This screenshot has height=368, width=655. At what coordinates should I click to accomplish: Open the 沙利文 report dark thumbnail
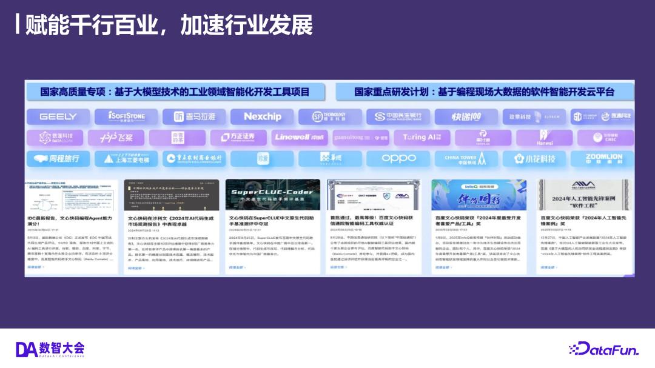click(x=171, y=195)
